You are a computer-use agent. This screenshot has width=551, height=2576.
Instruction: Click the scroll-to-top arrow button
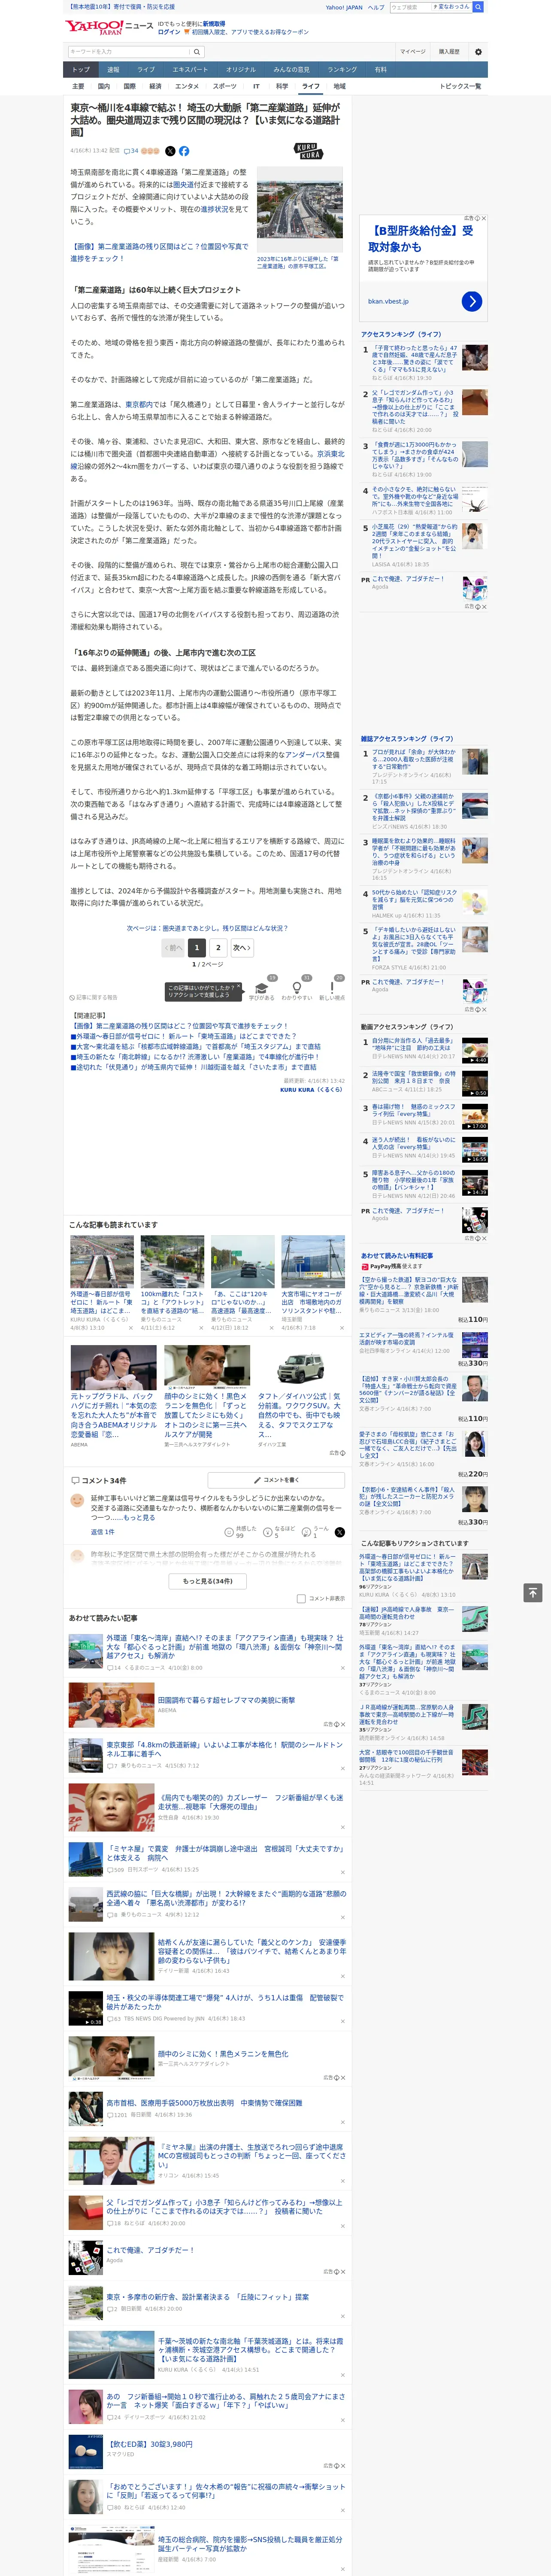coord(533,1593)
